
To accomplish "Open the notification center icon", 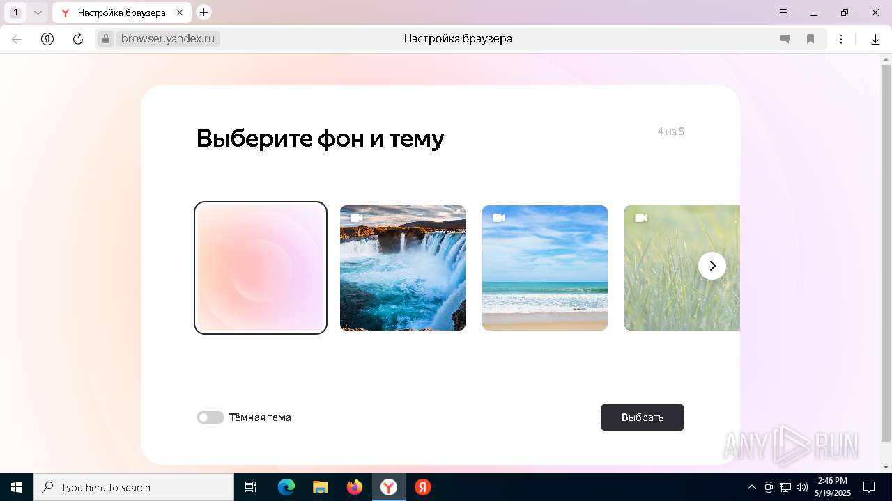I will (x=869, y=487).
